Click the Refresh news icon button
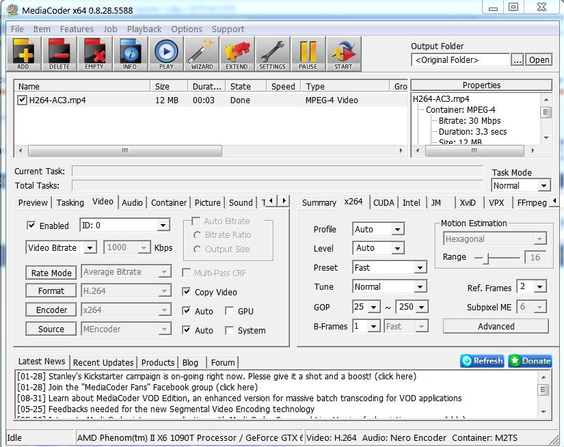564x447 pixels. click(482, 361)
